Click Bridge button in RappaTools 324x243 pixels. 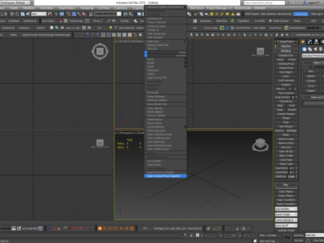coord(286,118)
